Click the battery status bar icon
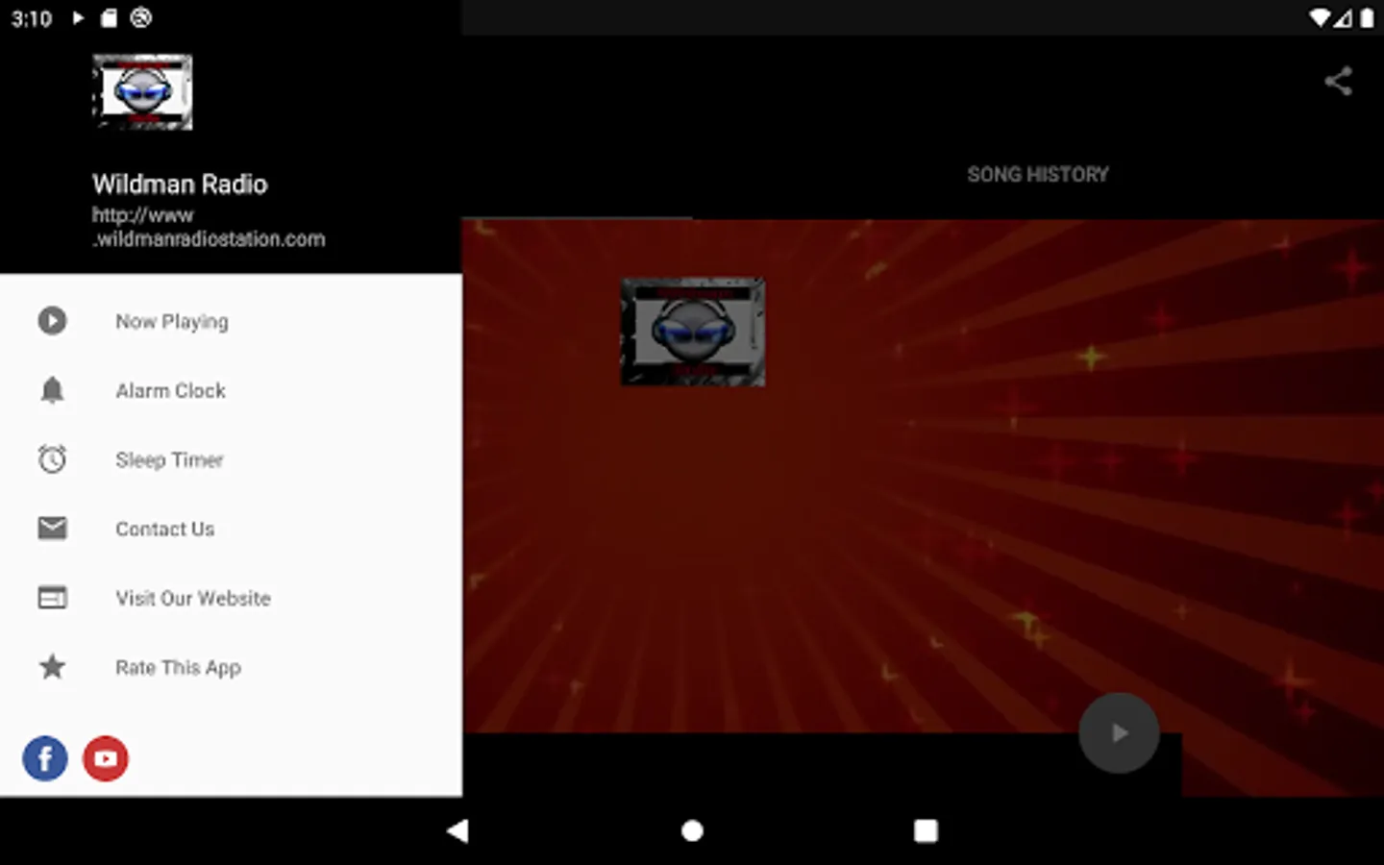This screenshot has height=865, width=1384. 1367,18
